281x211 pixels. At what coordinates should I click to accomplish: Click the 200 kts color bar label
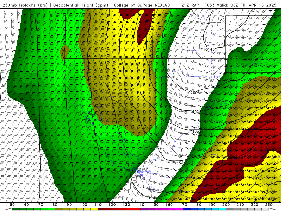(x=226, y=205)
